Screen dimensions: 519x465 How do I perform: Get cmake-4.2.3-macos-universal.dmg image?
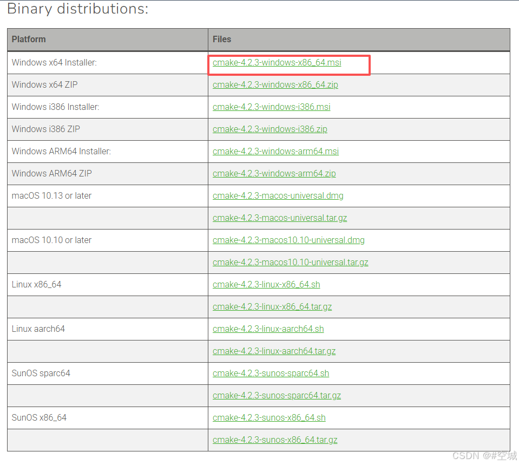click(x=278, y=196)
